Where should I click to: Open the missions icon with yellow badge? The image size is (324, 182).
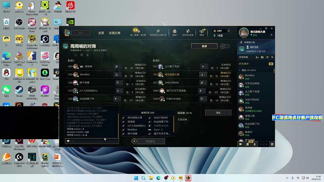pyautogui.click(x=248, y=144)
